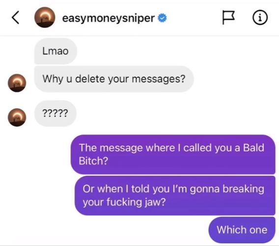Tap the 'Lmao' message bubble
This screenshot has height=246, width=279.
coord(56,51)
